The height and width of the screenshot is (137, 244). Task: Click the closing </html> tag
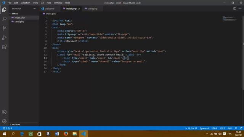click(56, 72)
